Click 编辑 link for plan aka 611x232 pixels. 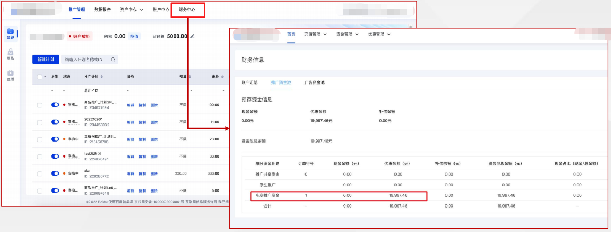pos(130,173)
